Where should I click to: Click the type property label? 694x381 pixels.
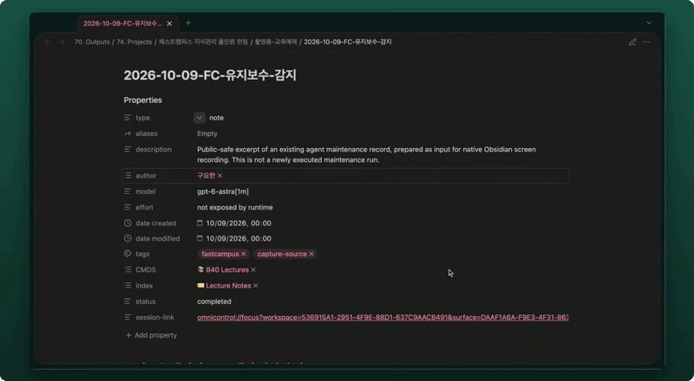tap(142, 118)
